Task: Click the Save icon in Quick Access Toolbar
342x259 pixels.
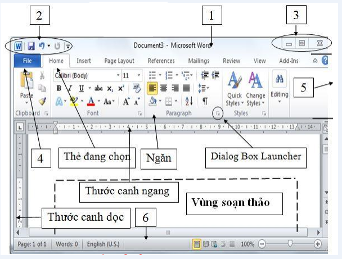Action: (x=31, y=46)
